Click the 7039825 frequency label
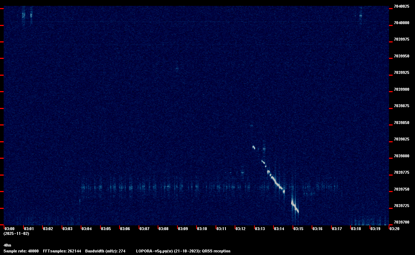415x255 pixels. 401,139
